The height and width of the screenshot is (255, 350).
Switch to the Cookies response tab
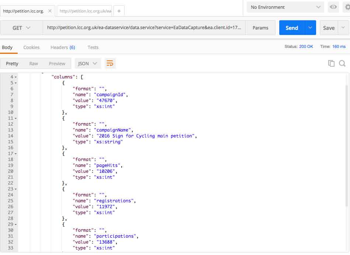(x=31, y=47)
